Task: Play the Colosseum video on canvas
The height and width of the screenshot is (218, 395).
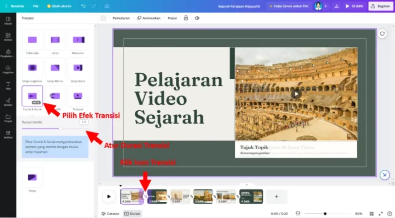Action: point(296,94)
